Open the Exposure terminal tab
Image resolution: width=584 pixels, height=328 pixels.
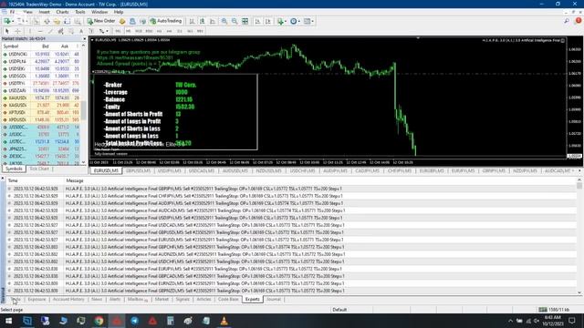coord(36,300)
